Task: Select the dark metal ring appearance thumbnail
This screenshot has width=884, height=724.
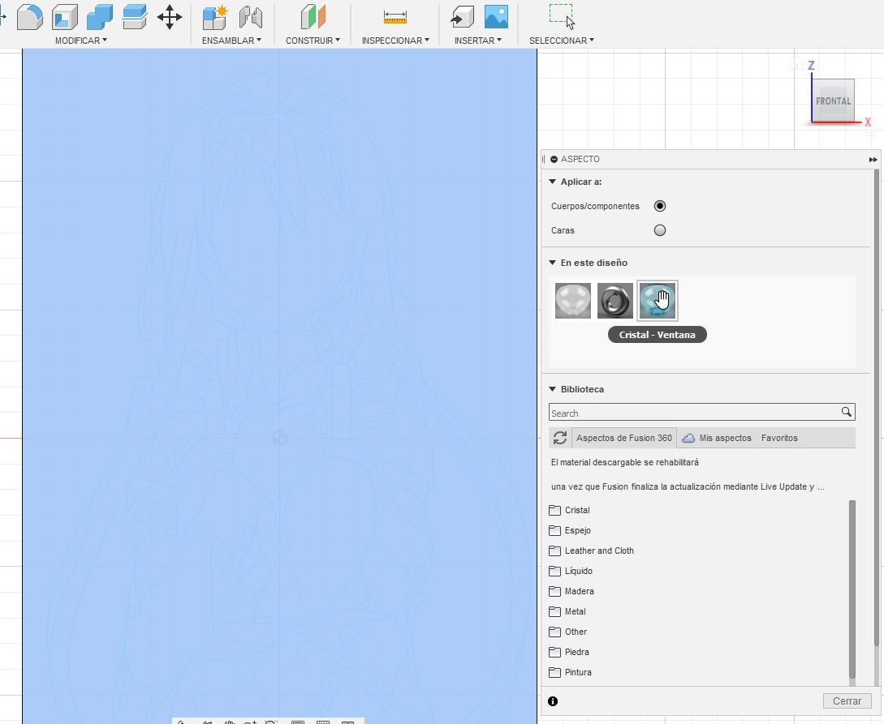Action: point(615,301)
